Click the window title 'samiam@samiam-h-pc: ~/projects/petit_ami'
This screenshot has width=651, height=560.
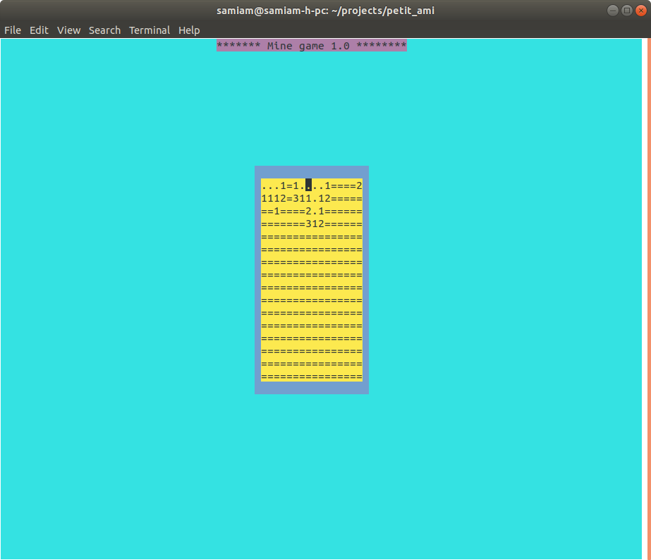(325, 11)
